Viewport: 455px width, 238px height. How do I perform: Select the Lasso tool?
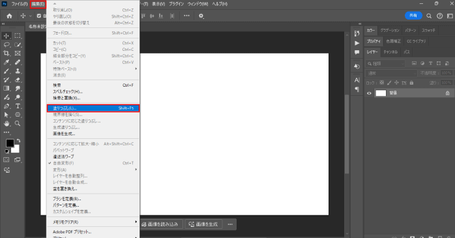pos(6,44)
